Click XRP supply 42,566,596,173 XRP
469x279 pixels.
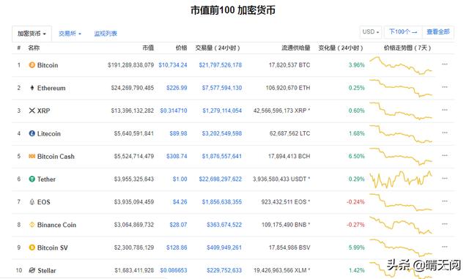(281, 111)
